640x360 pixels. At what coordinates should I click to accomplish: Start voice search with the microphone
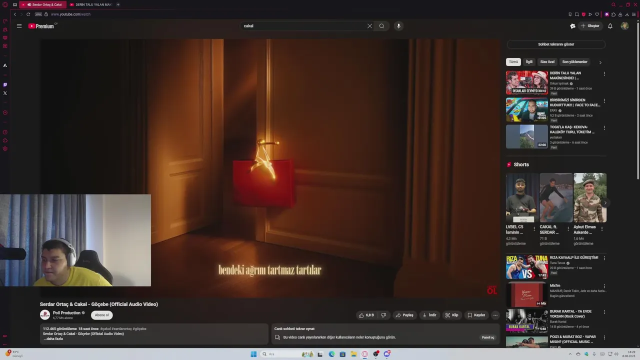click(398, 26)
